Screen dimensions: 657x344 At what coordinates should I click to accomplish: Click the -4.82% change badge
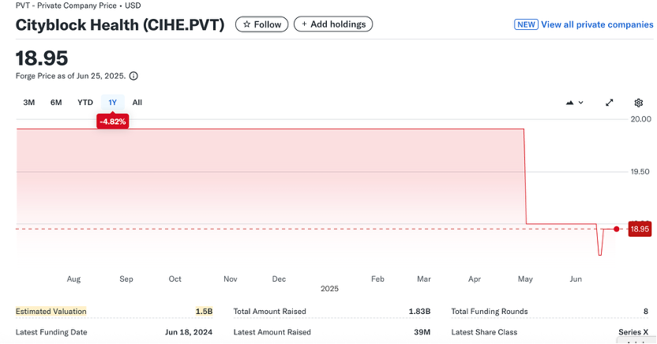(112, 122)
